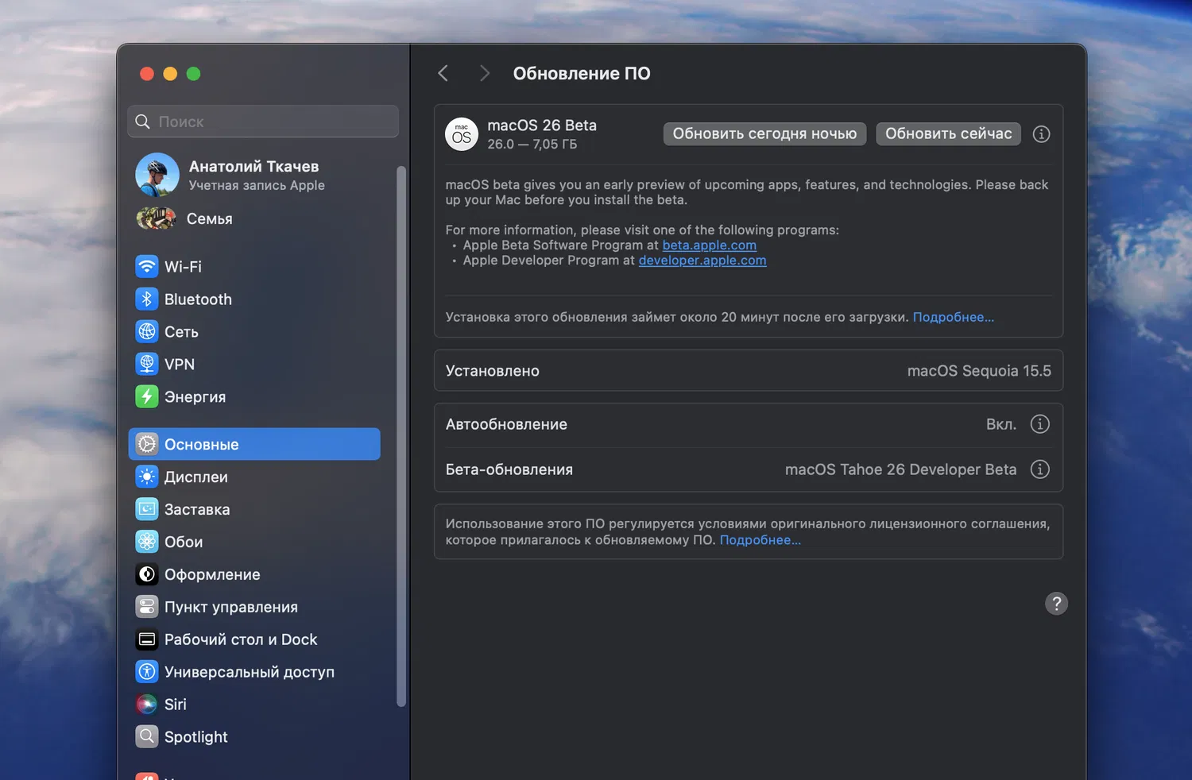1192x780 pixels.
Task: Open Пункт управления sidebar item
Action: click(x=230, y=608)
